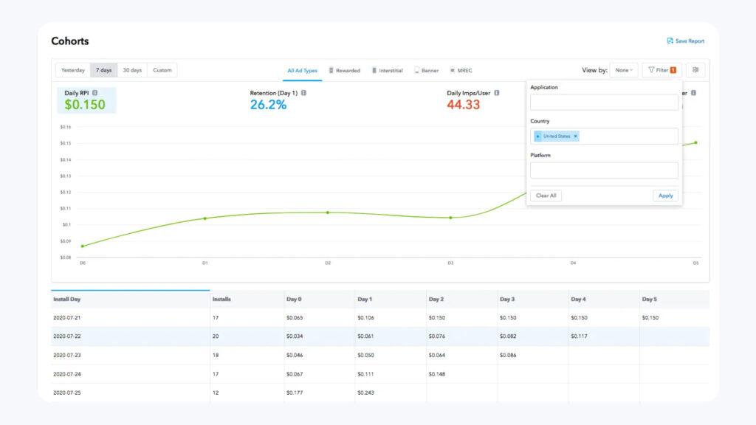Click the 2020-07-23 row date
This screenshot has height=425, width=756.
[66, 355]
